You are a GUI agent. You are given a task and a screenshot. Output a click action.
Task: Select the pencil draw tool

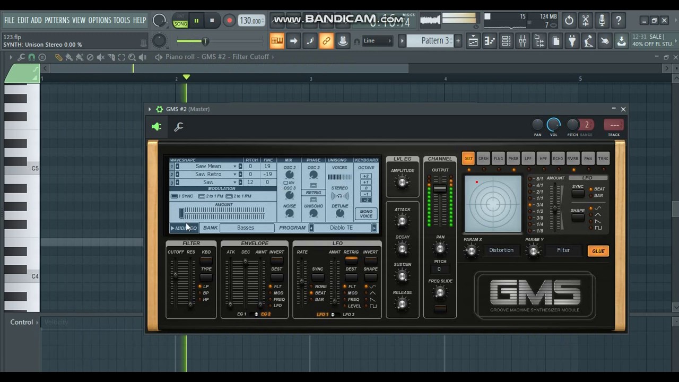pos(59,57)
